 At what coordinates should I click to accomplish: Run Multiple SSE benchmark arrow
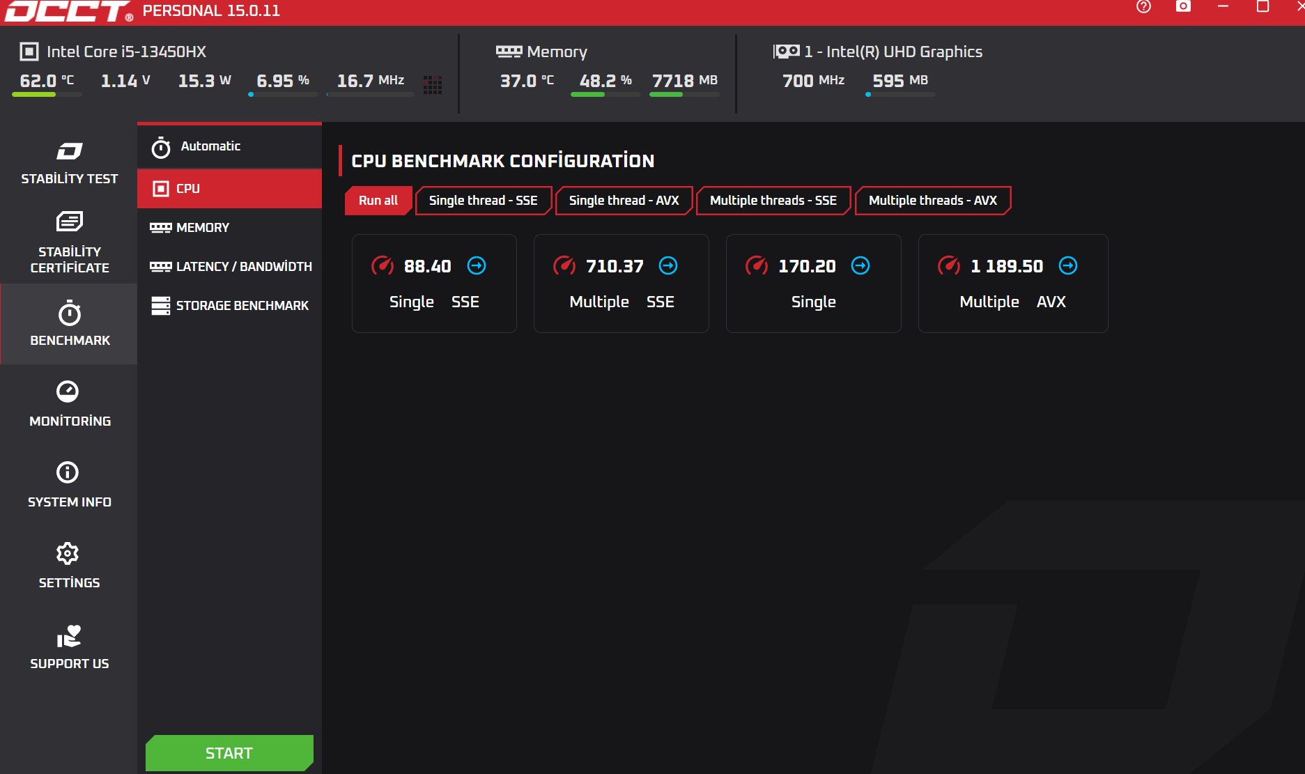[x=668, y=265]
